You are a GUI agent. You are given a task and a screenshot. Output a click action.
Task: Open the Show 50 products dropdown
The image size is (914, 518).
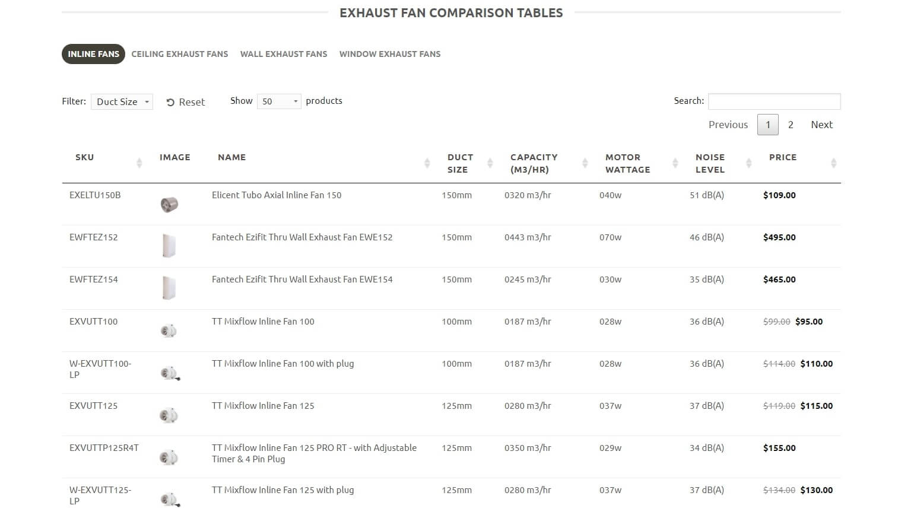pyautogui.click(x=279, y=101)
